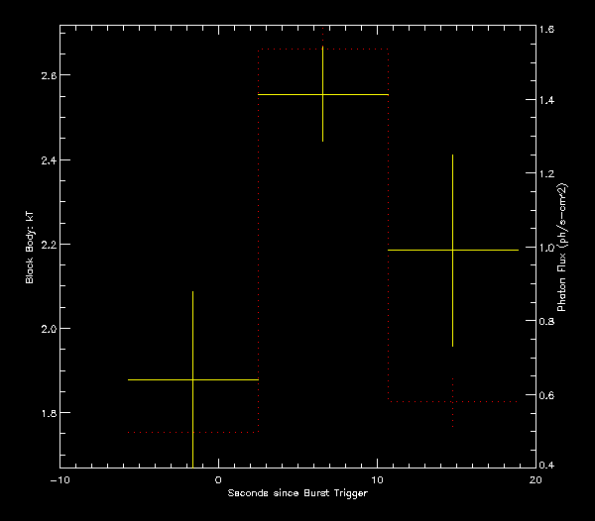The width and height of the screenshot is (595, 521).
Task: Click the right axis tick label '1.0'
Action: pos(547,248)
